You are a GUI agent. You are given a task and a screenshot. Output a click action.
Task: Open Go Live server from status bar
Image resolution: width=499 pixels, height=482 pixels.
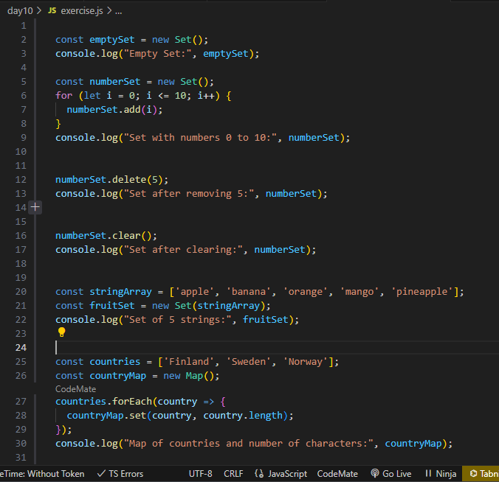point(391,474)
